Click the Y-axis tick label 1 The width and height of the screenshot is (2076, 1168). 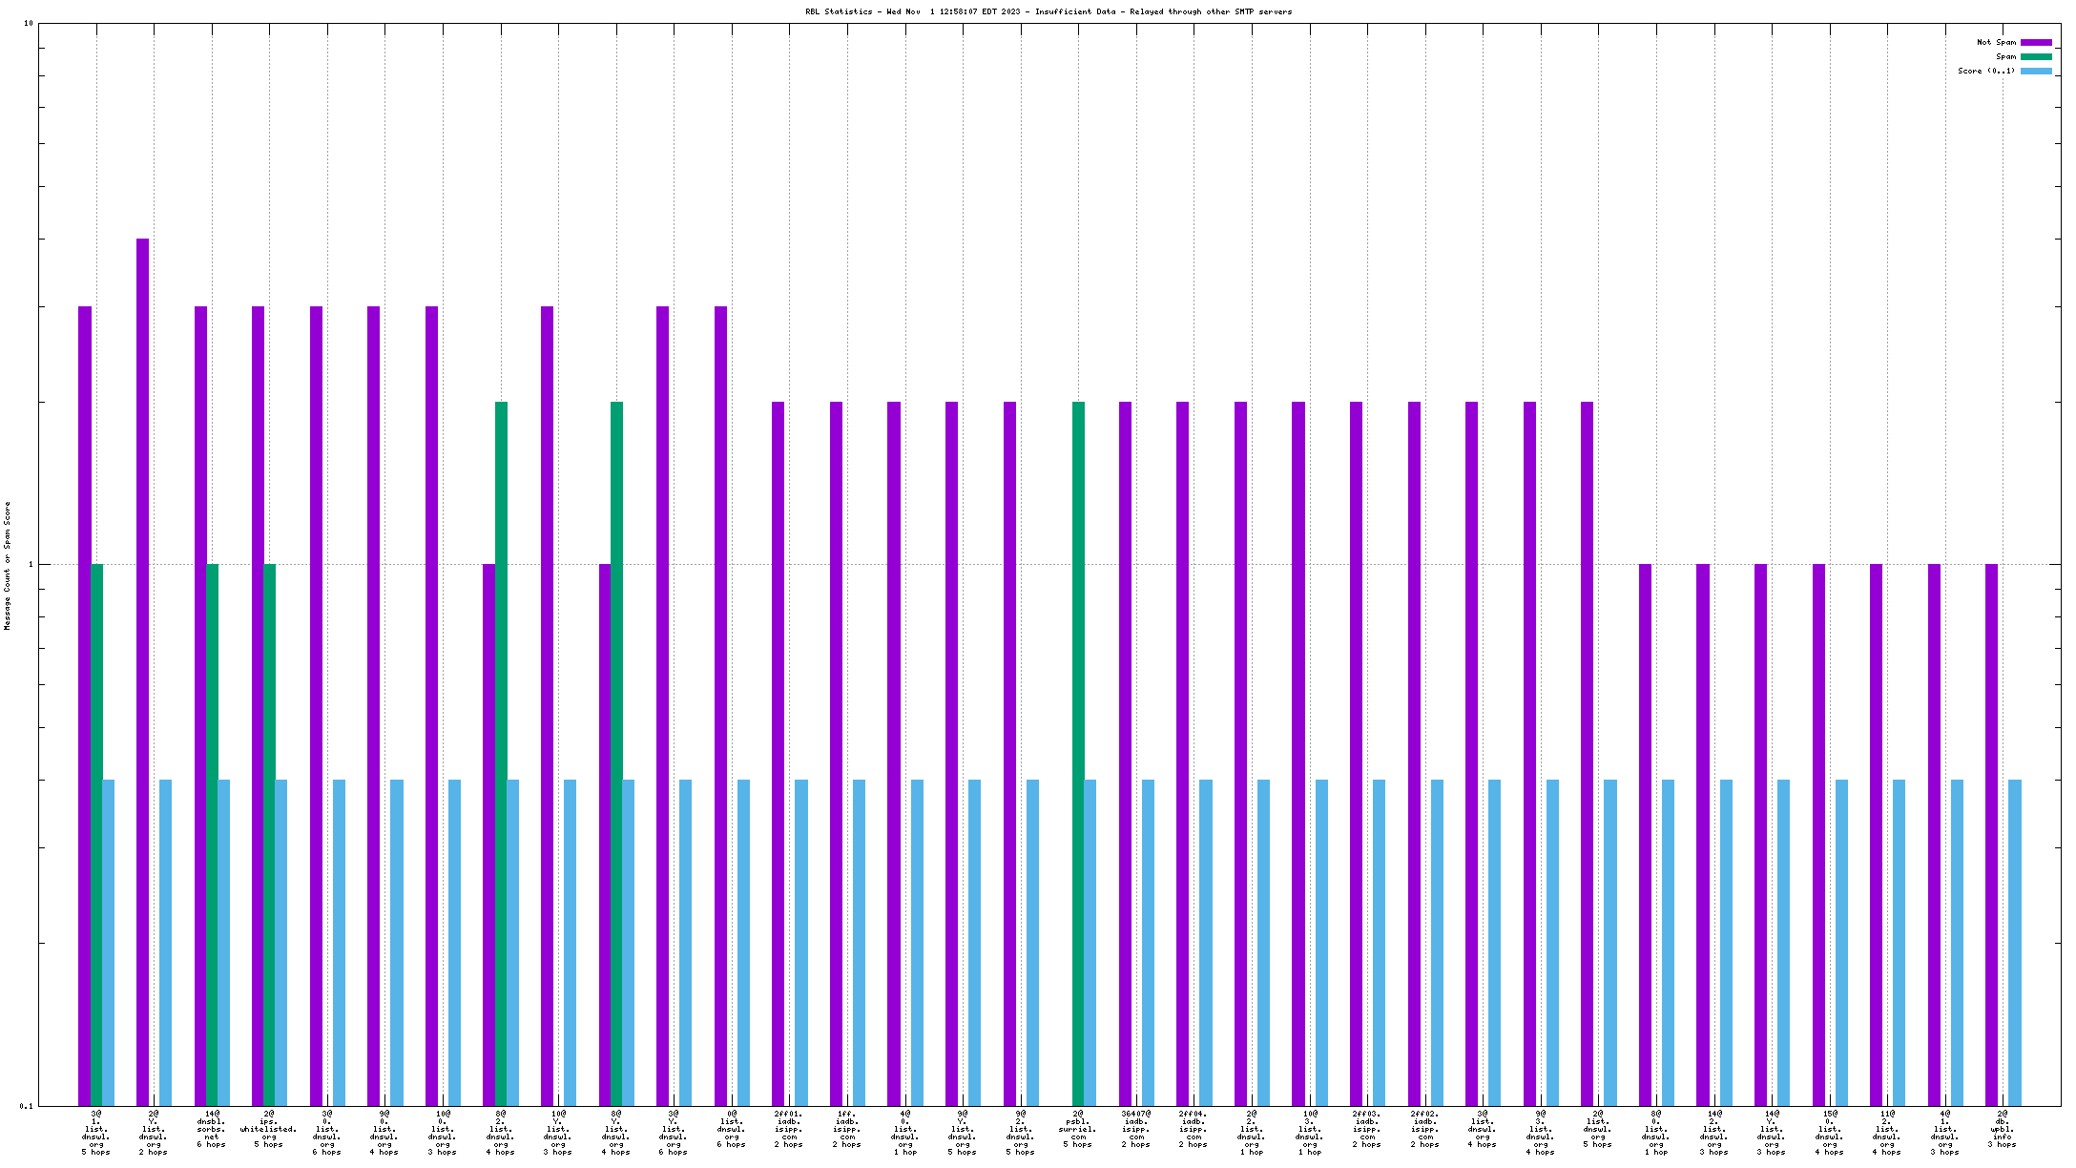[x=31, y=565]
